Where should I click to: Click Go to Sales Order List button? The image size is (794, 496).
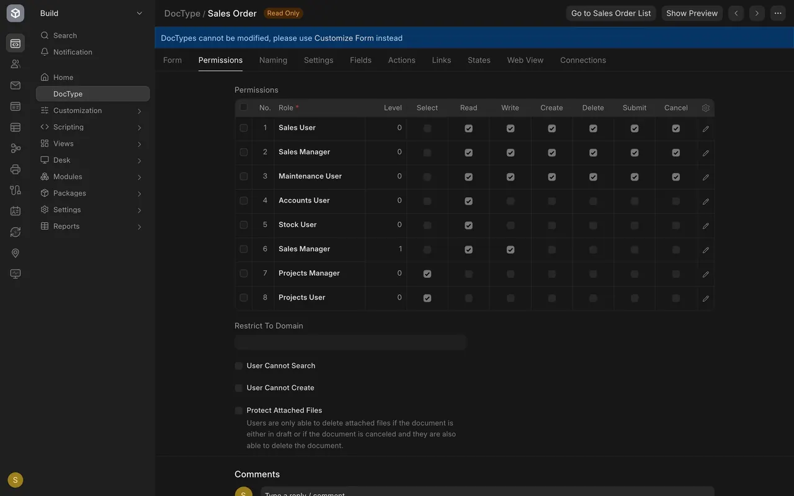[611, 13]
